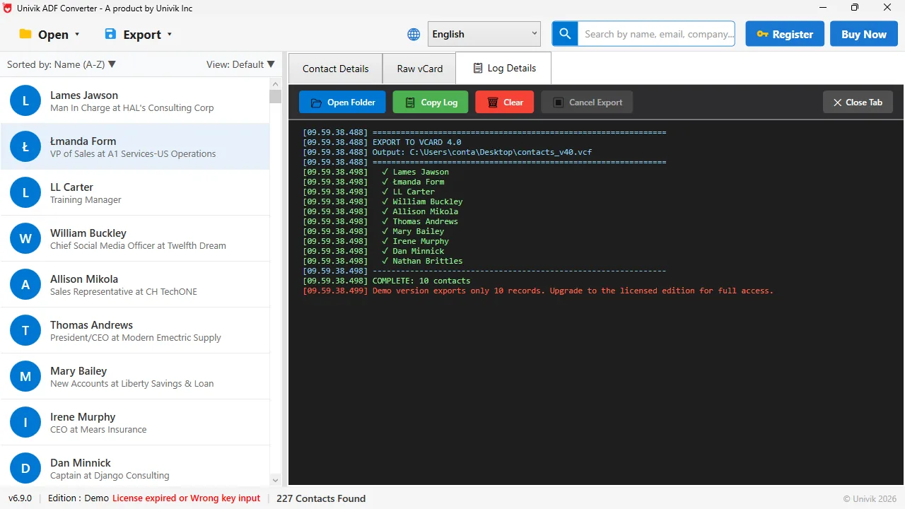Click the Univik app icon in title bar
This screenshot has width=905, height=509.
click(8, 8)
